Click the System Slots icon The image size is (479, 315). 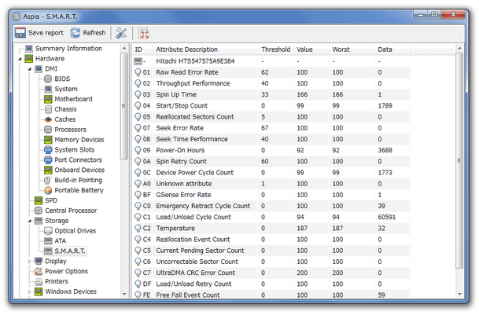[48, 149]
